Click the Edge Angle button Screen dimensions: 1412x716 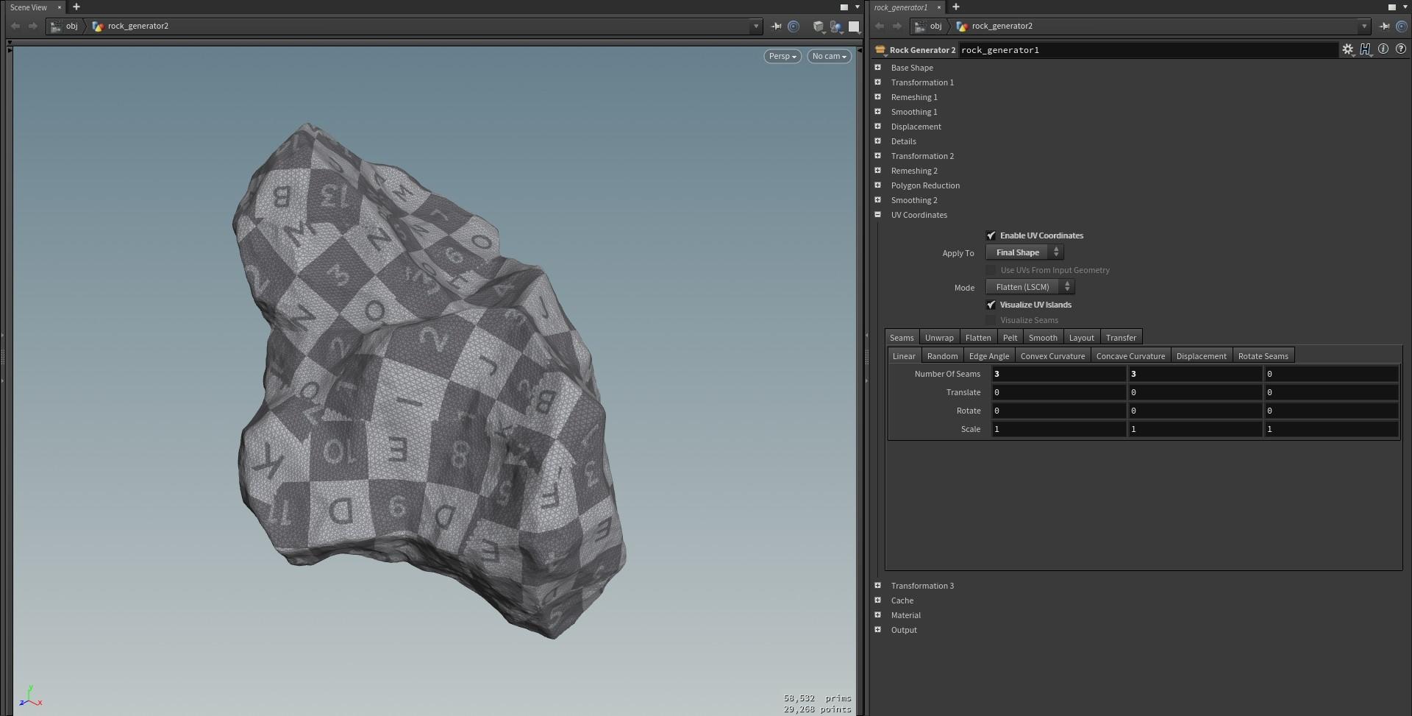pyautogui.click(x=988, y=355)
